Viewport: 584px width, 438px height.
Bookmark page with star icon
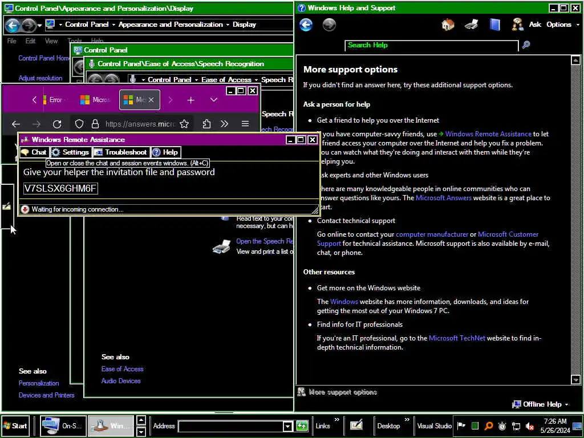[184, 124]
